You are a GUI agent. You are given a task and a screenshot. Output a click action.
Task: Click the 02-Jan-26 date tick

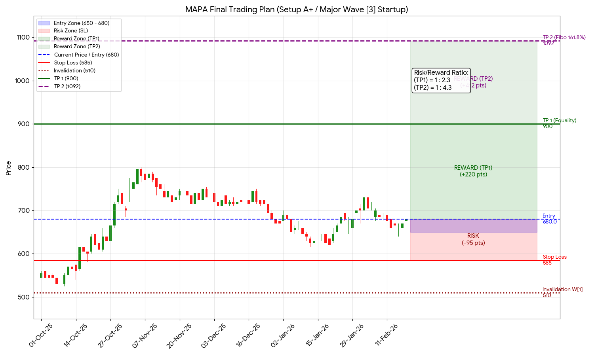pyautogui.click(x=283, y=335)
